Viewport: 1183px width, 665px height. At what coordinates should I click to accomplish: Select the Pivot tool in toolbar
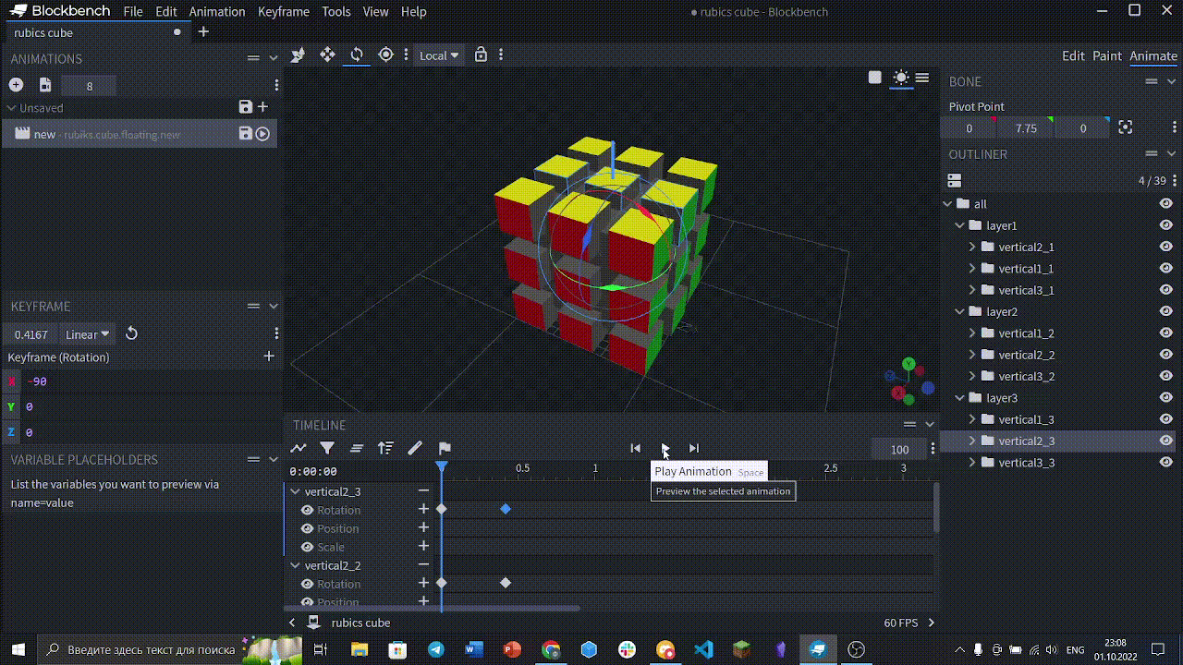[386, 55]
